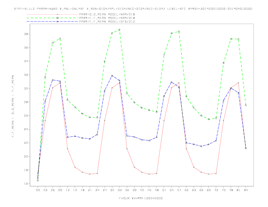Click x-axis tick label 12
Viewport: 268px width, 207px height.
pyautogui.click(x=68, y=190)
